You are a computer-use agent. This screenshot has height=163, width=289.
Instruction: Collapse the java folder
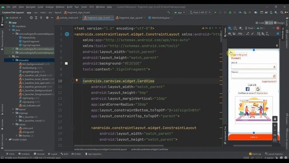[10, 30]
